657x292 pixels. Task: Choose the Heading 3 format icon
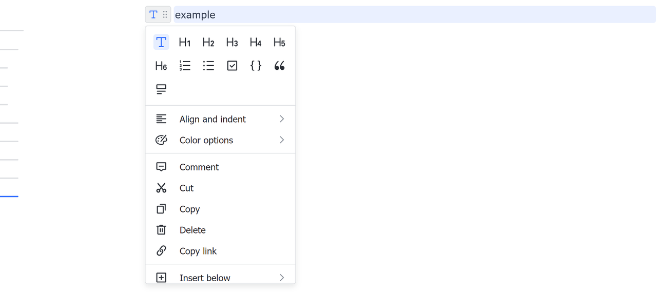pos(232,43)
